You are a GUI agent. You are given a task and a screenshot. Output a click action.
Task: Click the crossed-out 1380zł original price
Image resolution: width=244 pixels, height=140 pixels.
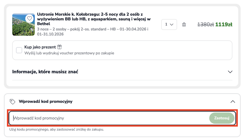pos(206,25)
